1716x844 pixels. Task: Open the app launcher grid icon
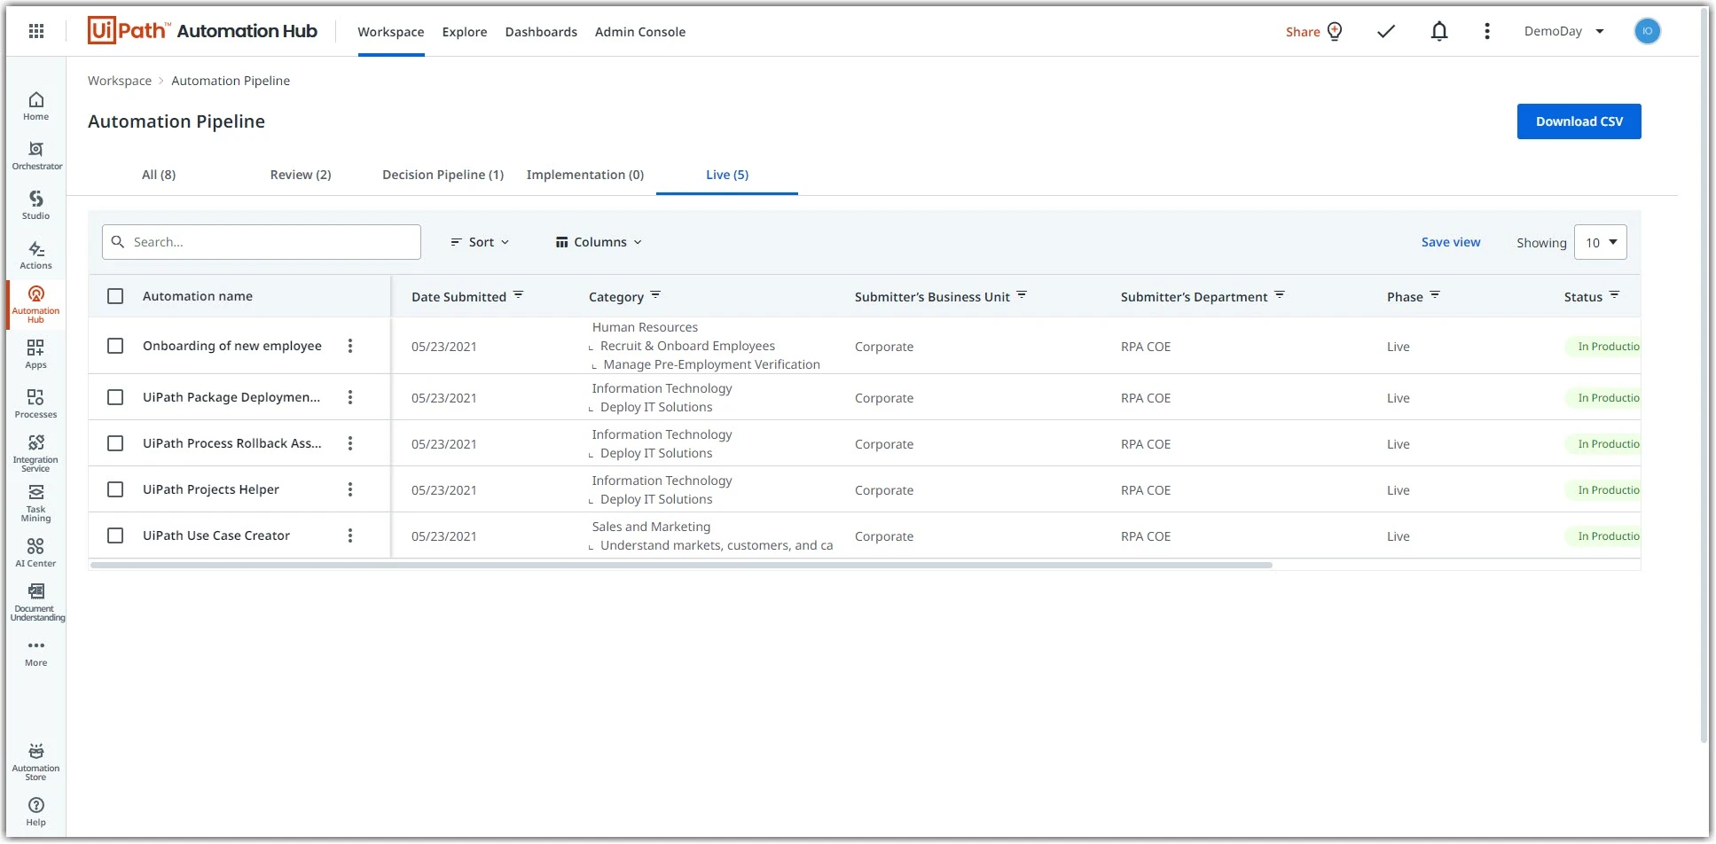pyautogui.click(x=36, y=32)
